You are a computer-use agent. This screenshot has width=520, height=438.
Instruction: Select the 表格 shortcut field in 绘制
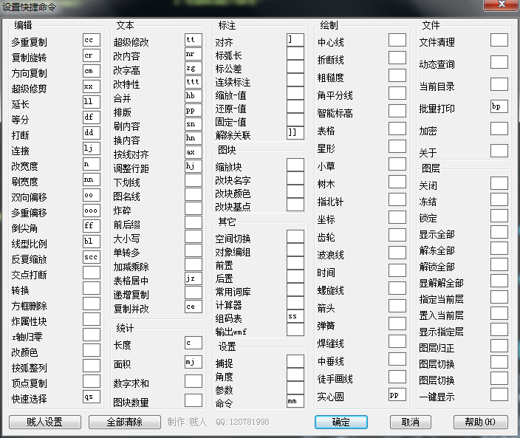click(397, 129)
